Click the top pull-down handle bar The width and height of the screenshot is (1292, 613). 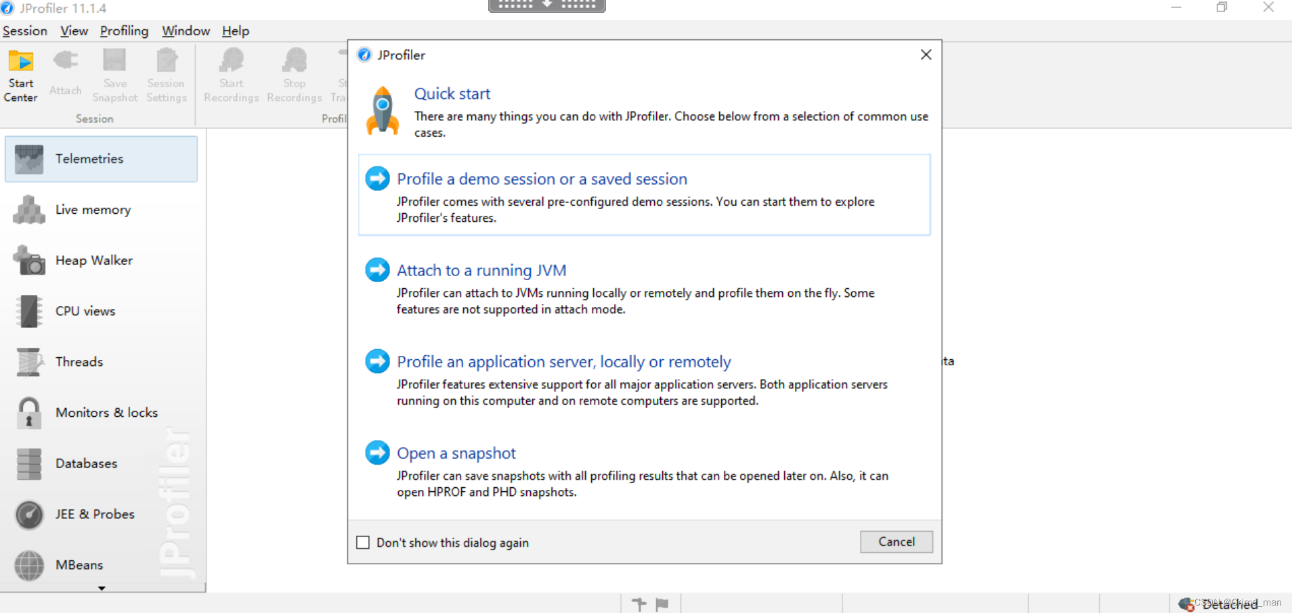tap(547, 5)
